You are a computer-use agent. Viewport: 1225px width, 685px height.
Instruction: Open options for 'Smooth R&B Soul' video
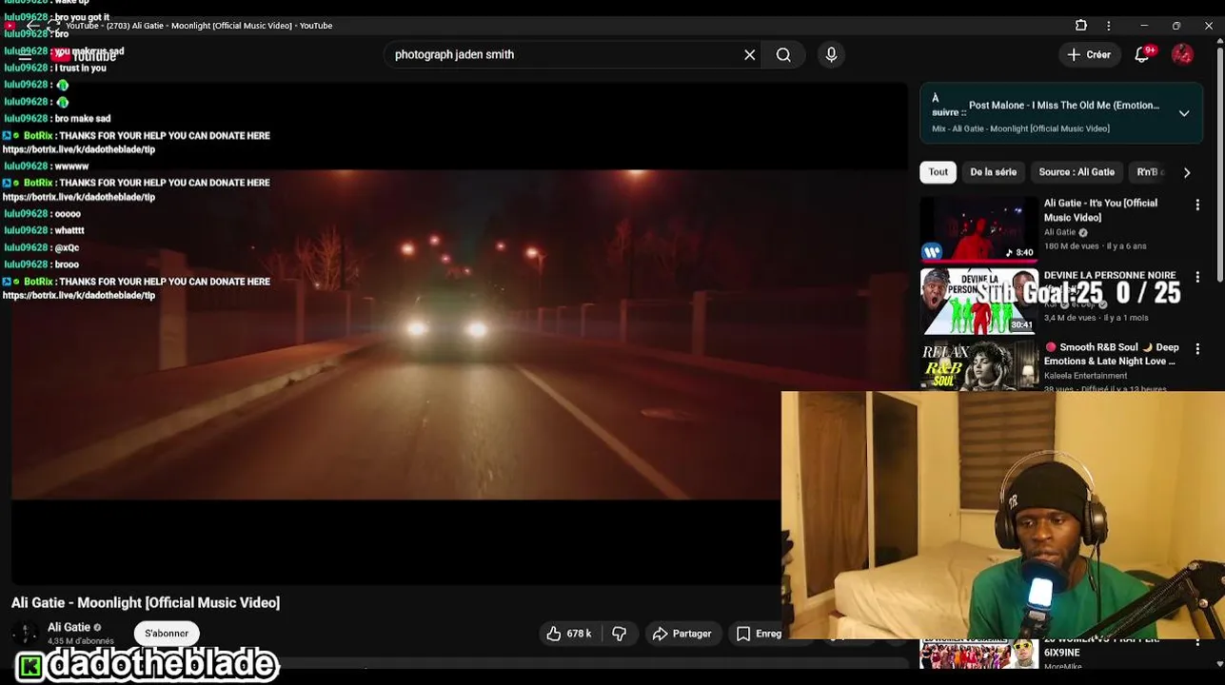pos(1197,349)
